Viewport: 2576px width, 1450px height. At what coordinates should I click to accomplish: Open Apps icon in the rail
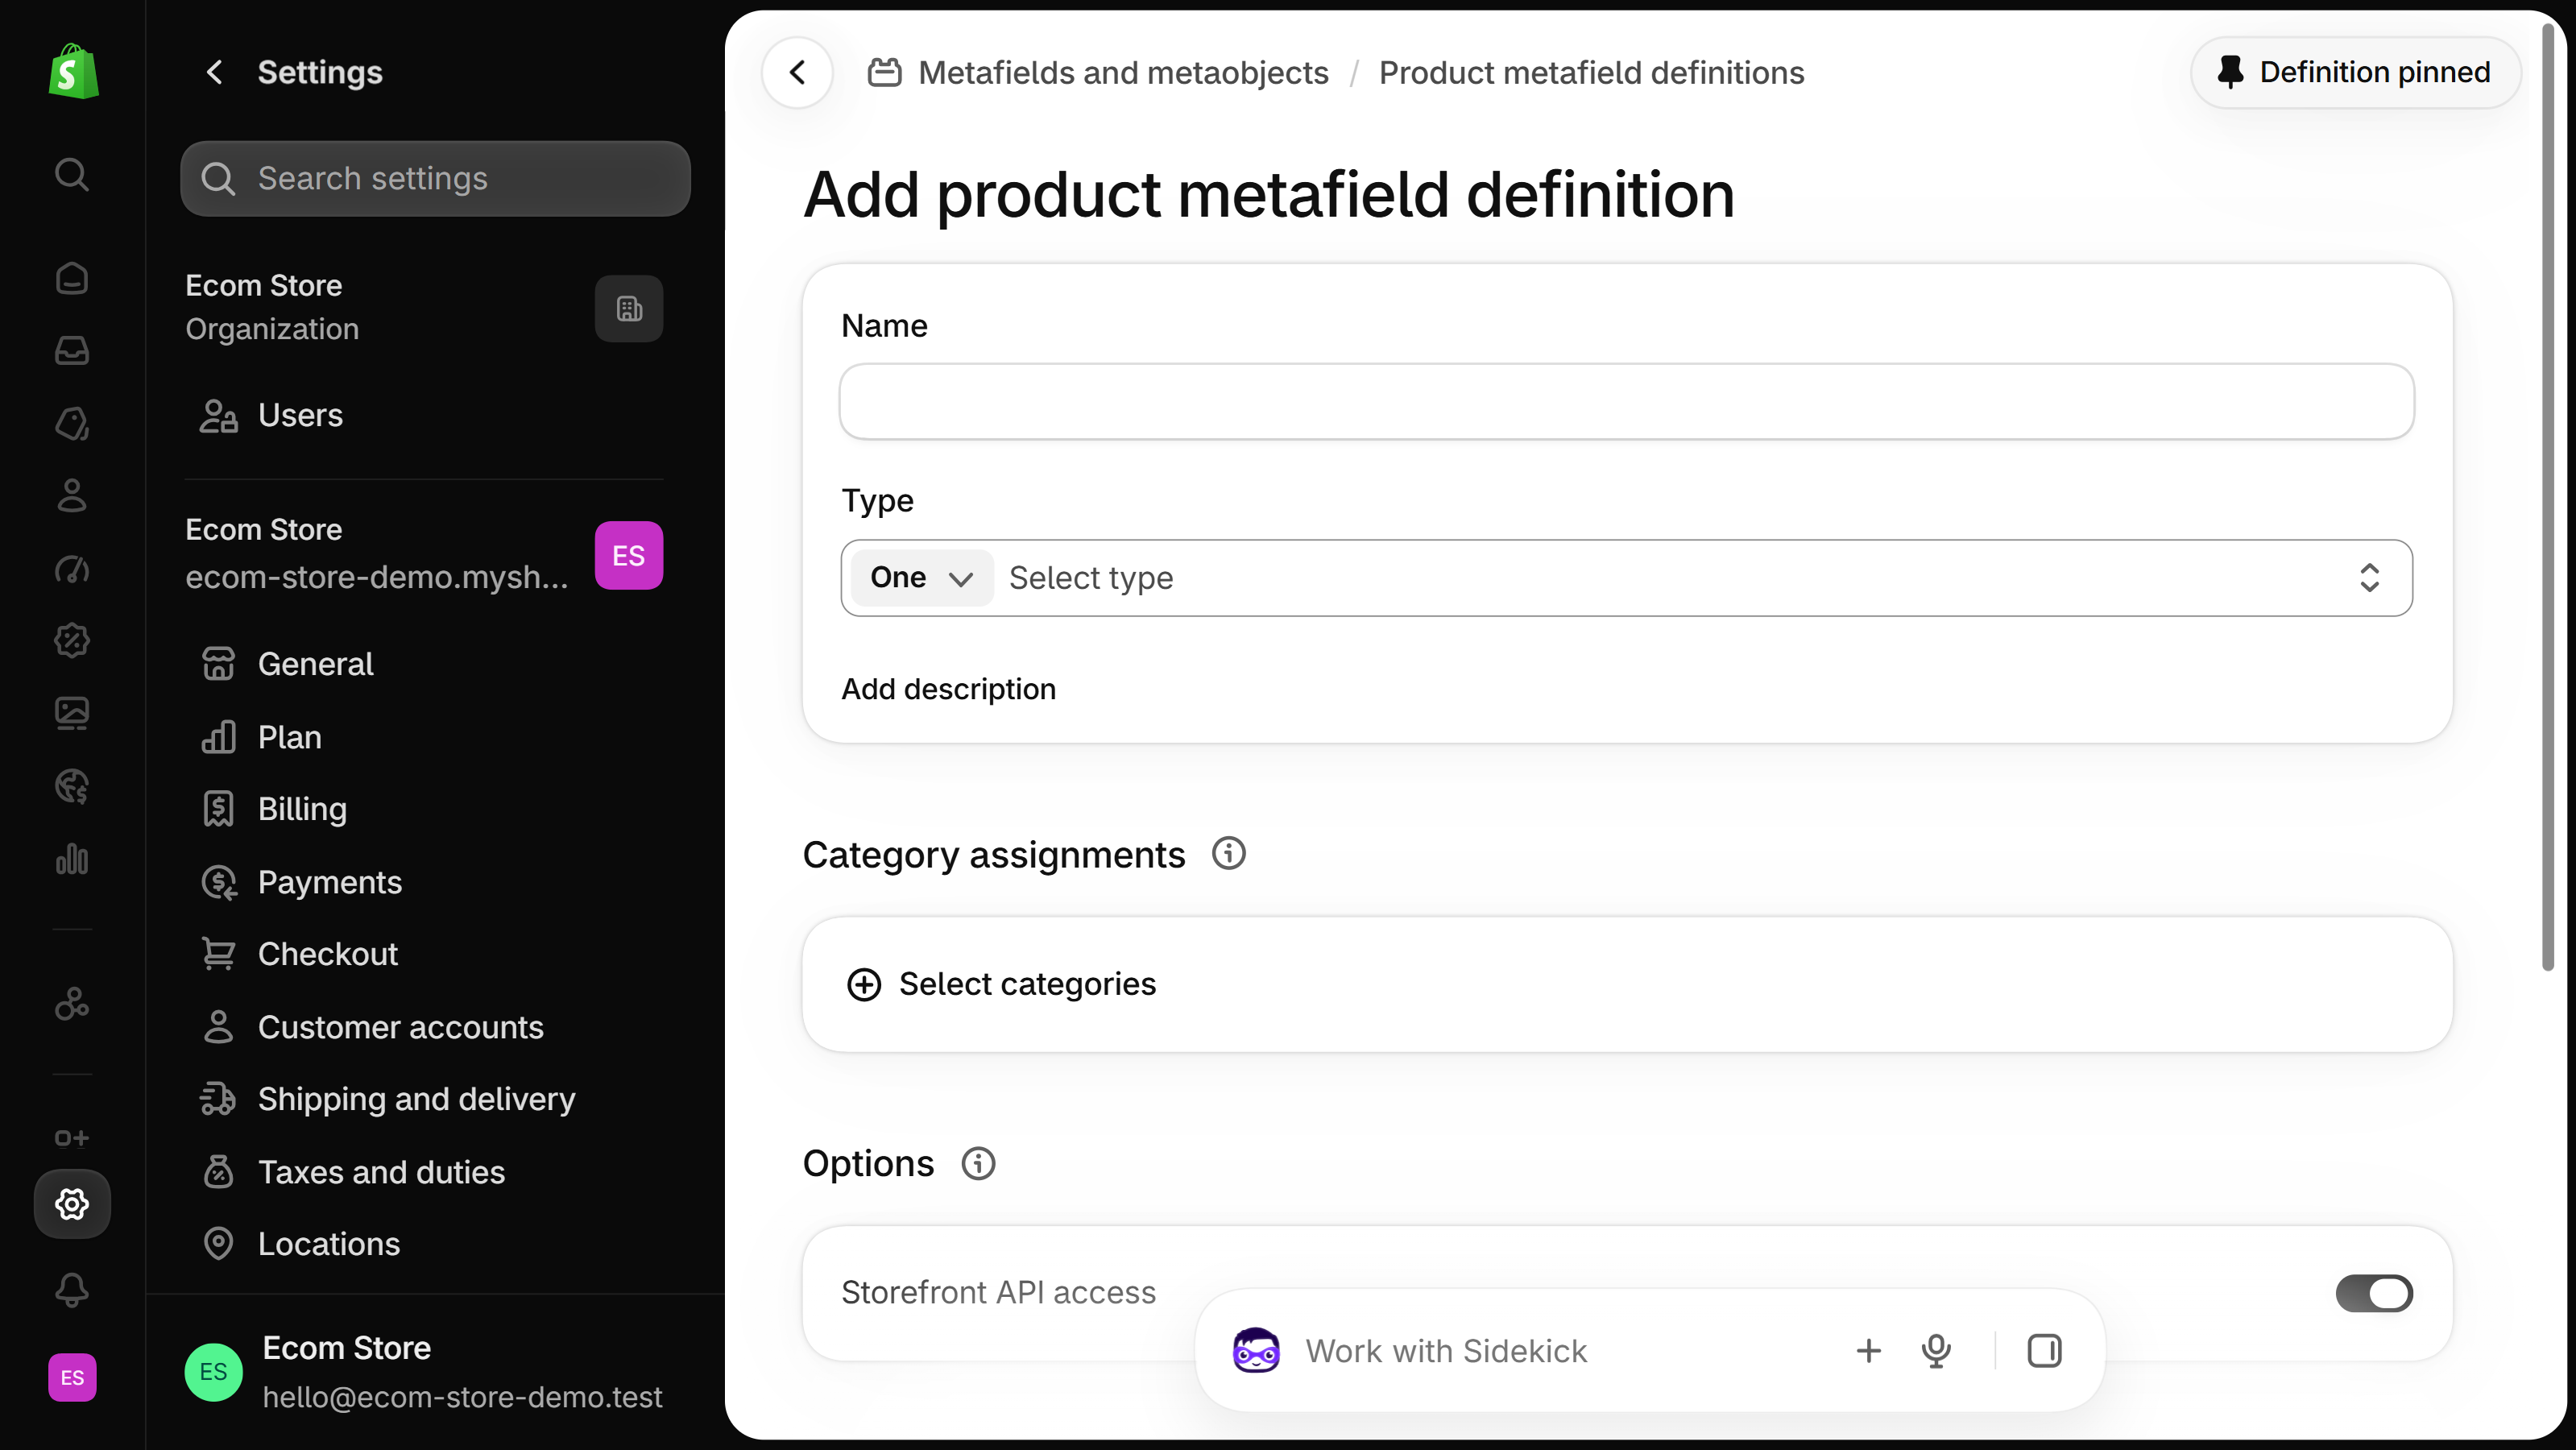tap(72, 1003)
